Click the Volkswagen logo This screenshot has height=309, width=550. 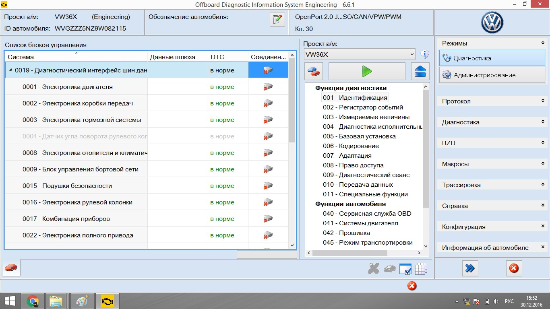pos(492,22)
